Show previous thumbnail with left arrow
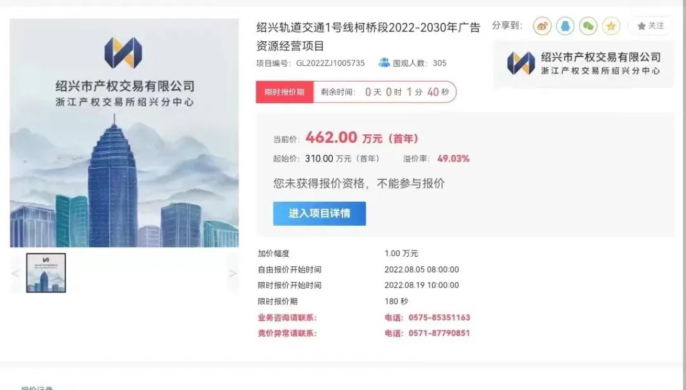686x390 pixels. click(15, 273)
